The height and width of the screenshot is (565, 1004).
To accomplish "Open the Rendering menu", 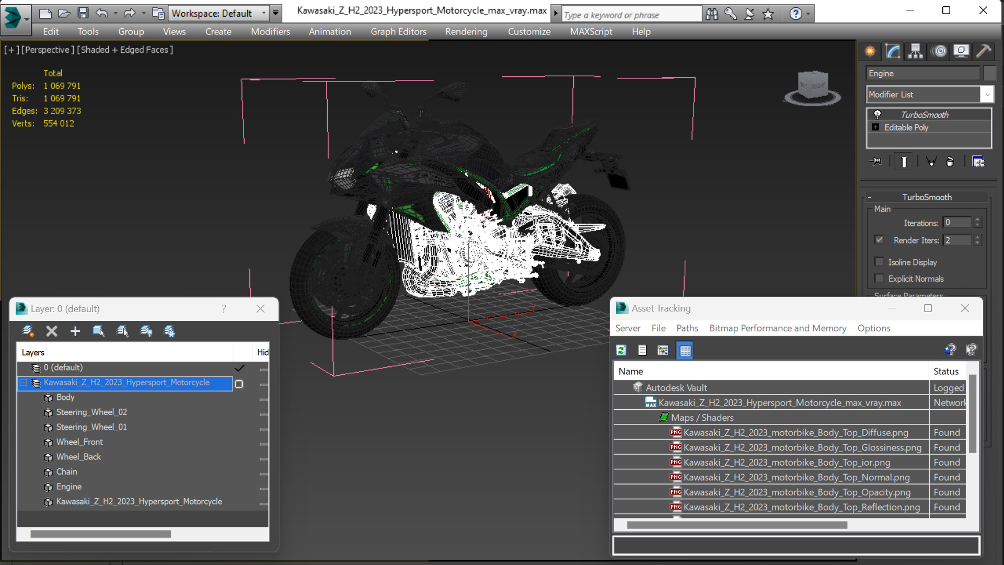I will (466, 31).
